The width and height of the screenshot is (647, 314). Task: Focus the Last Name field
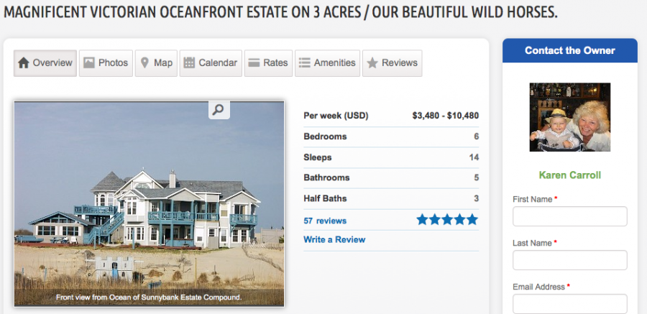569,260
